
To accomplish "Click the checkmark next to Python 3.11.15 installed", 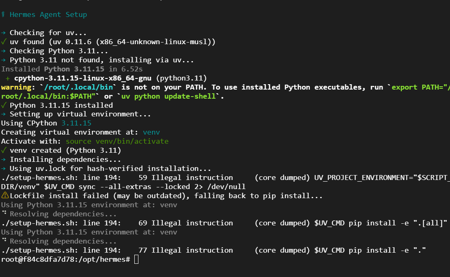I will [3, 105].
